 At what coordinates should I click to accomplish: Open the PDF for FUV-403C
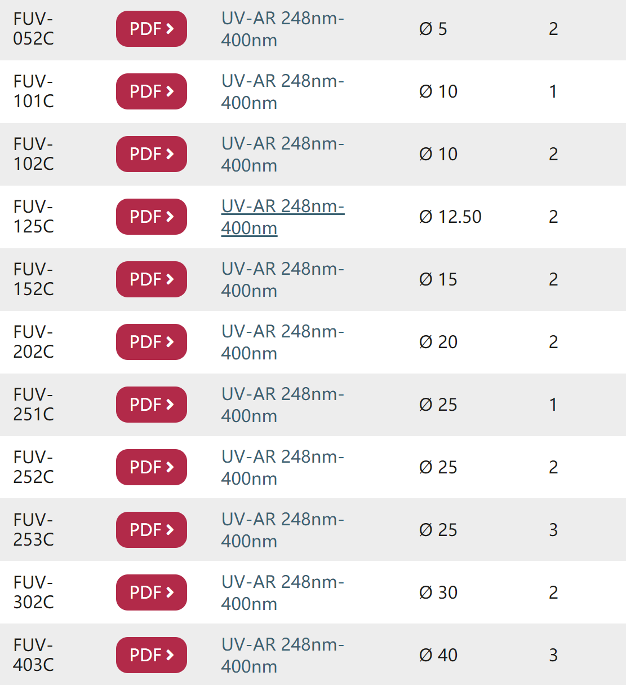click(x=152, y=655)
